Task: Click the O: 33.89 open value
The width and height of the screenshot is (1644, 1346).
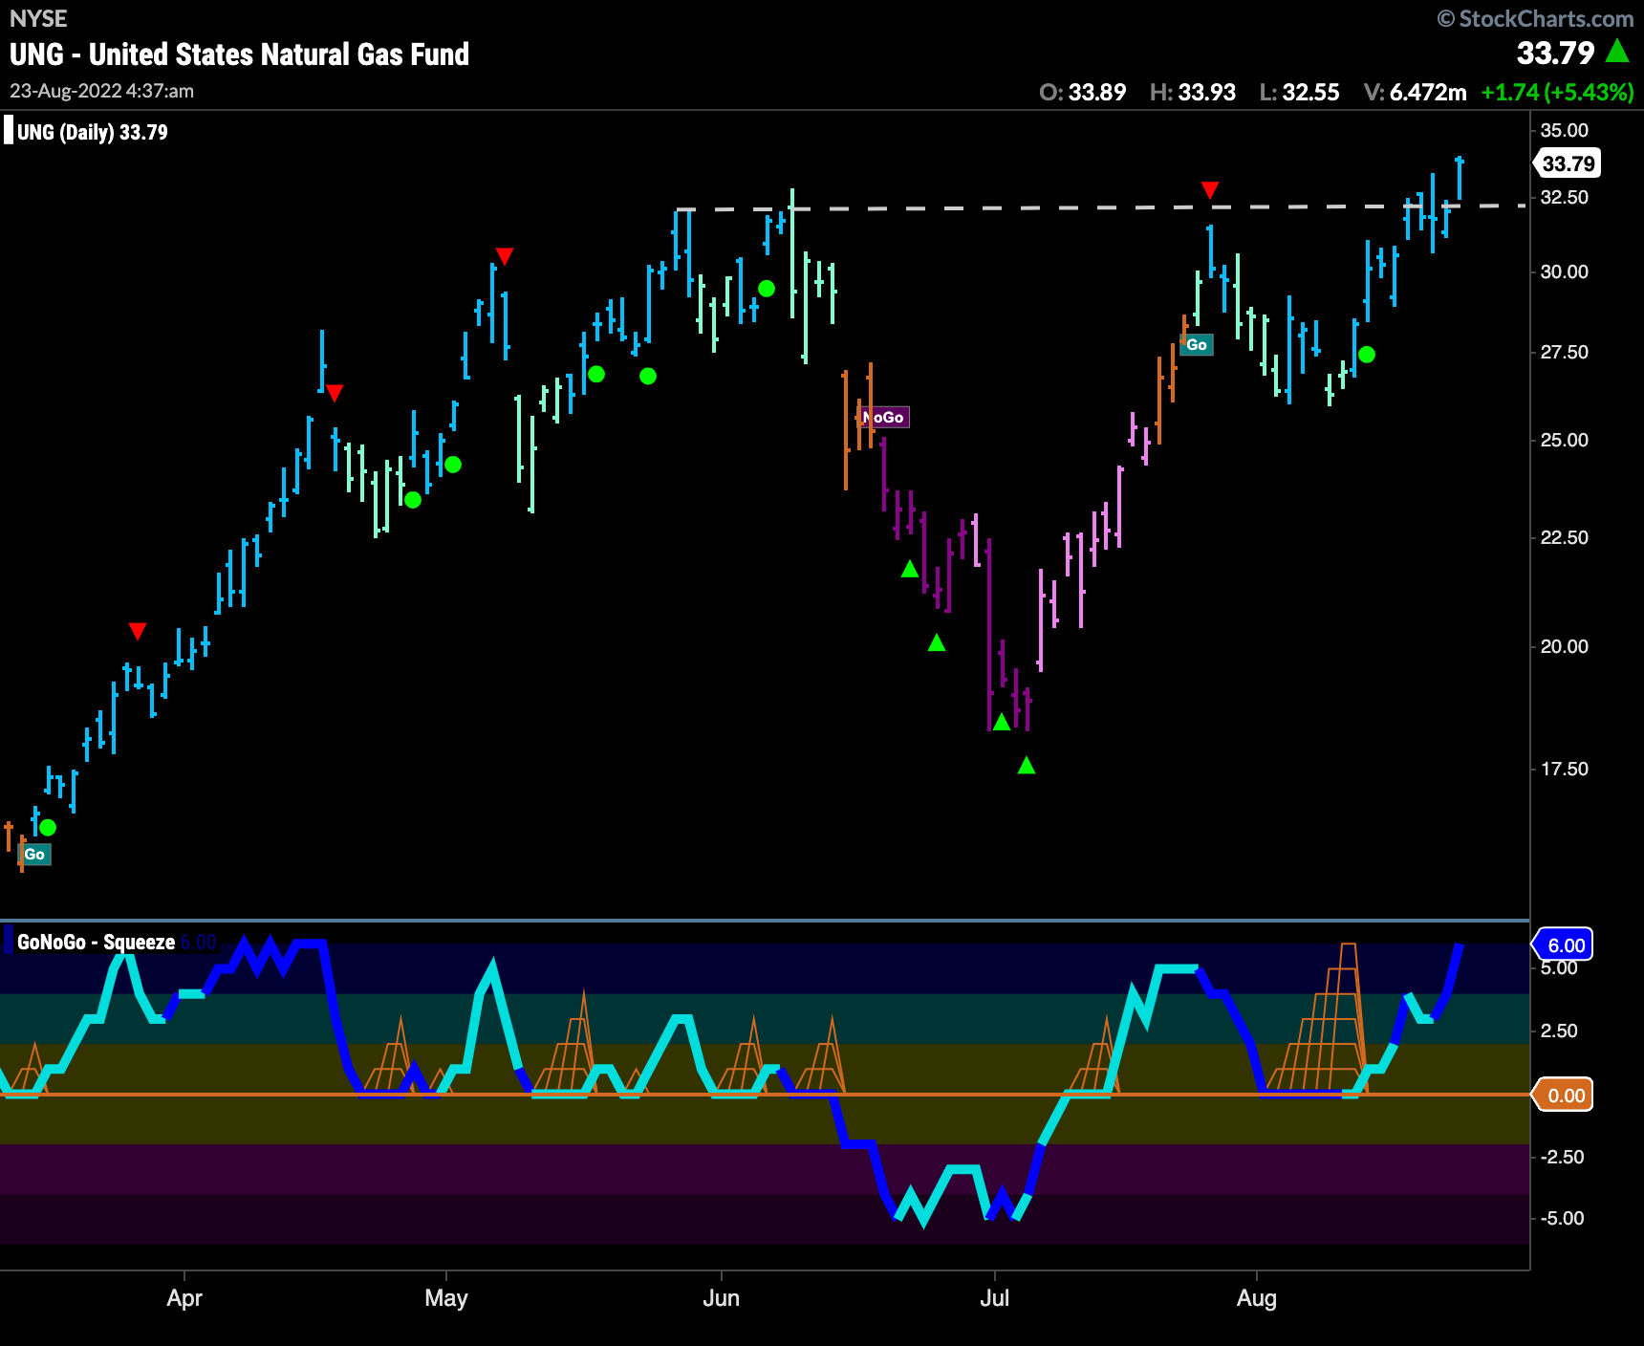Action: point(1082,92)
